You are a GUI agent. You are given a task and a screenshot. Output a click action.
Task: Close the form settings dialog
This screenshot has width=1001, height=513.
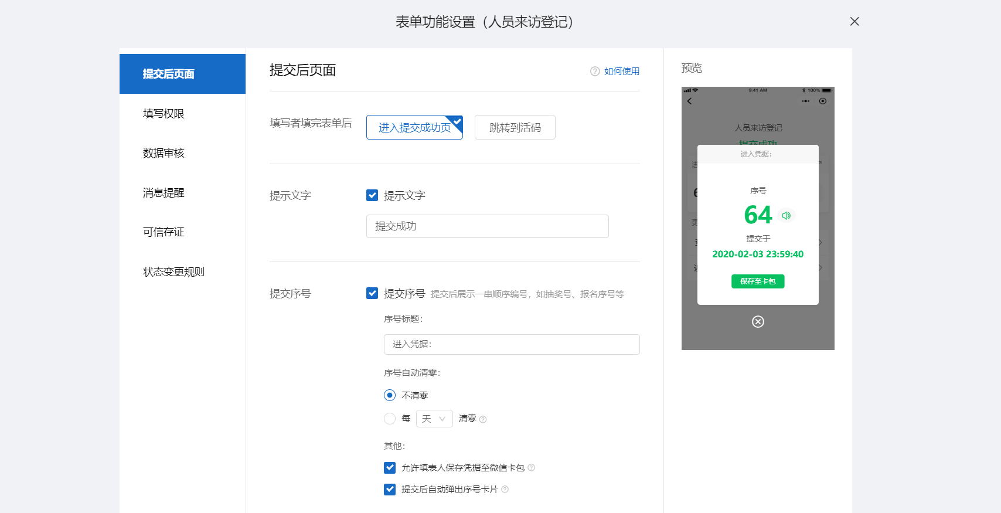click(x=854, y=21)
